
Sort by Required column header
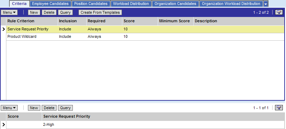click(x=104, y=21)
